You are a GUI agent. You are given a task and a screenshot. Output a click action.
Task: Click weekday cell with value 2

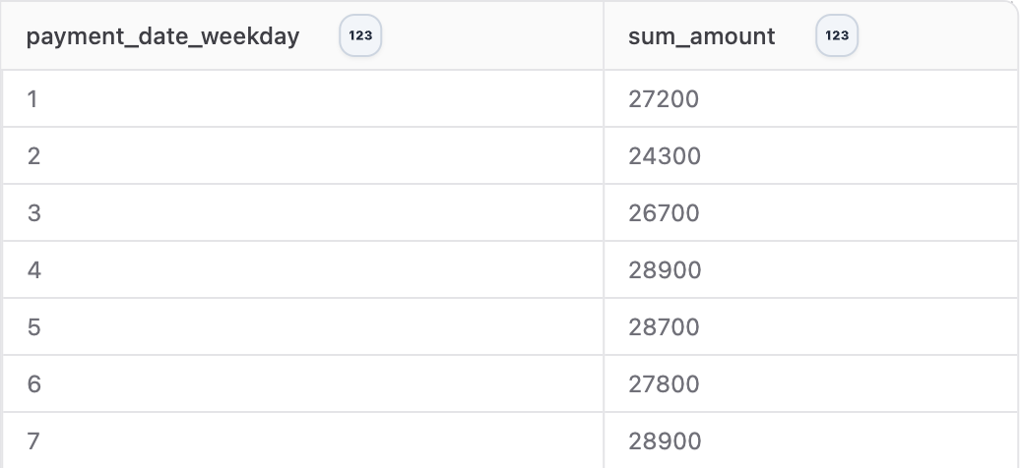[x=302, y=156]
